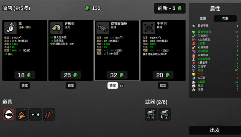
Task: Start the next wave with 出发
Action: [x=215, y=130]
